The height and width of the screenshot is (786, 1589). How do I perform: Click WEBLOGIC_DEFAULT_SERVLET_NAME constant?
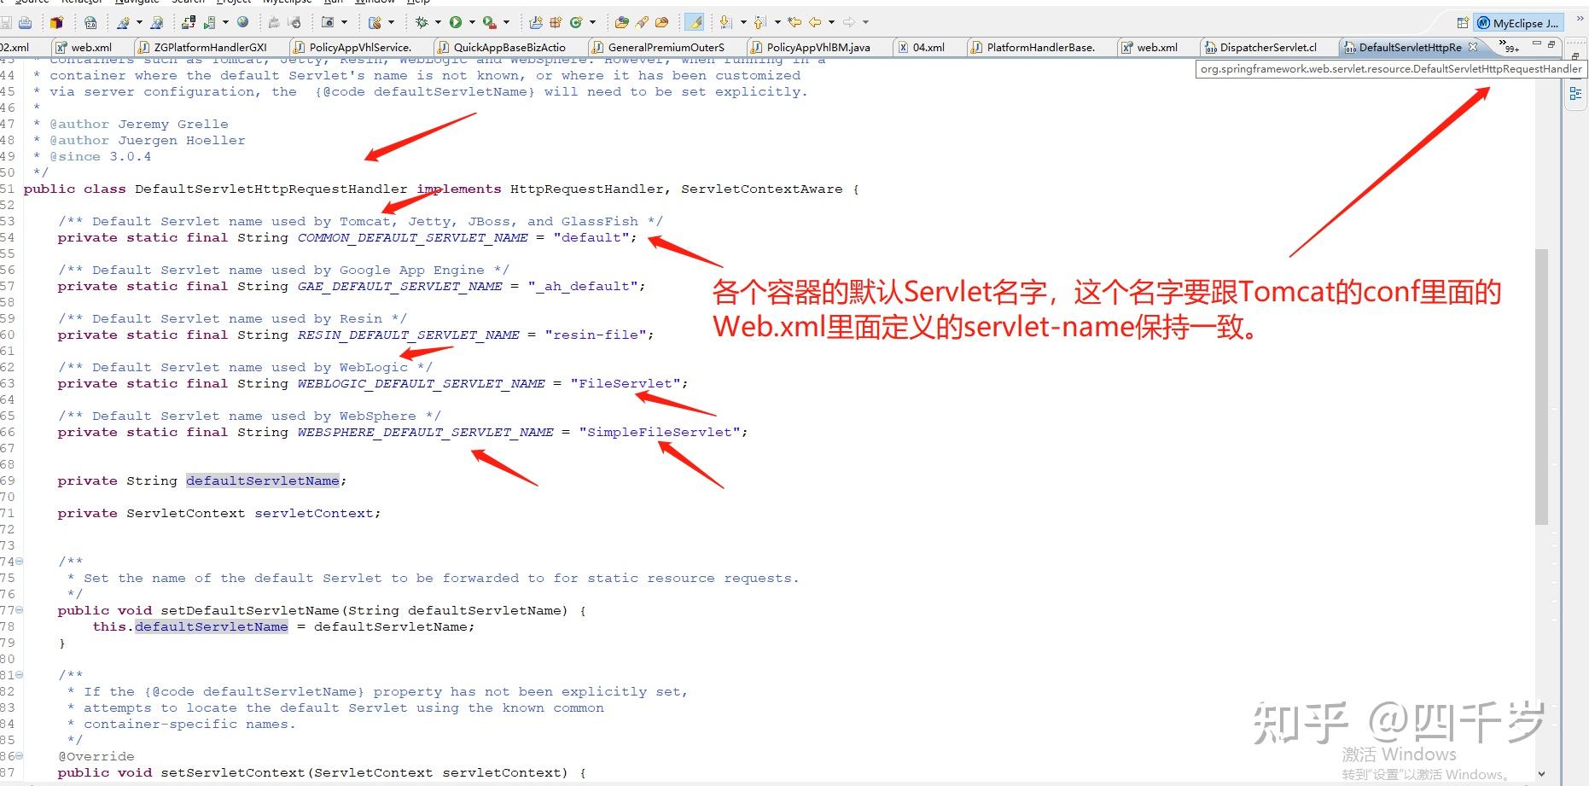pyautogui.click(x=421, y=384)
